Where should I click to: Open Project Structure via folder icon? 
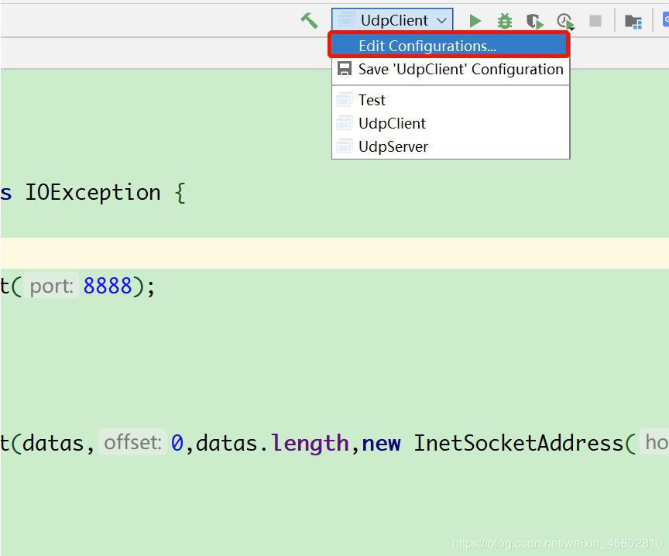(x=633, y=21)
